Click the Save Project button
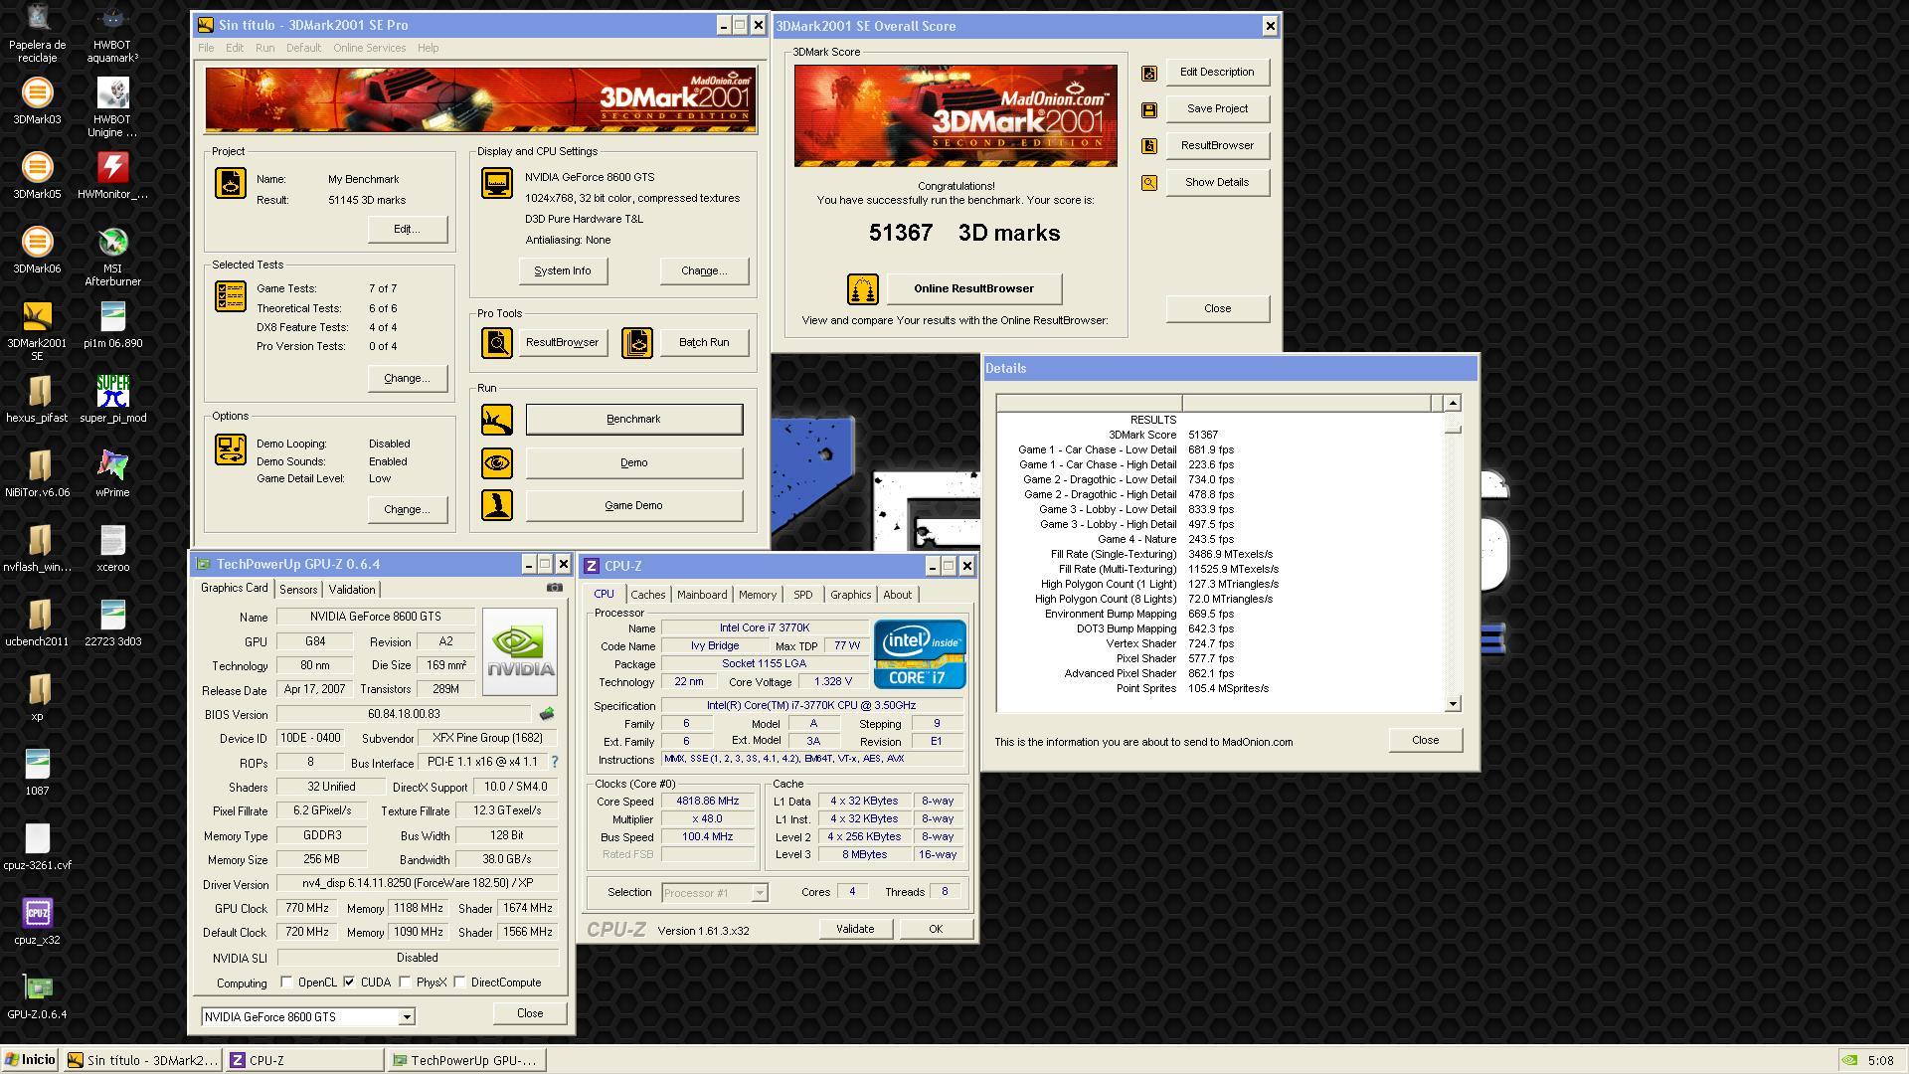 [x=1217, y=108]
